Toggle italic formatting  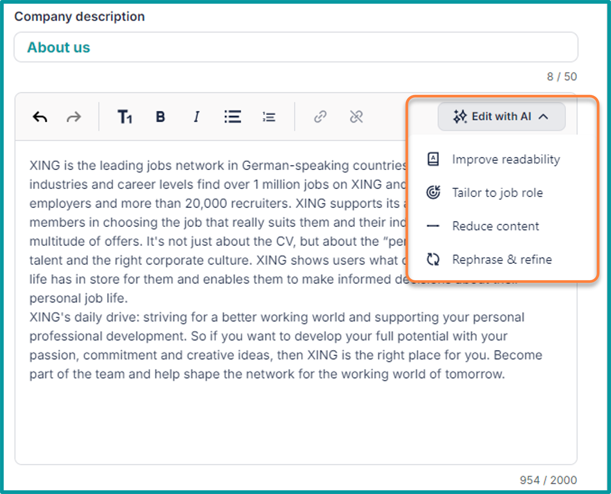(x=196, y=117)
